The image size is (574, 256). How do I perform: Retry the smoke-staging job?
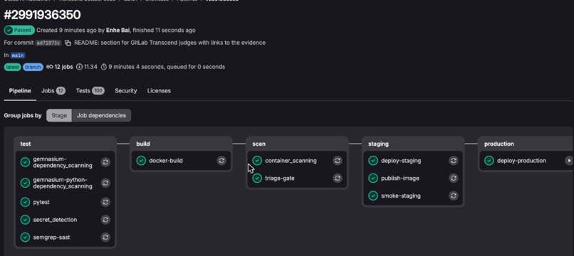[453, 196]
